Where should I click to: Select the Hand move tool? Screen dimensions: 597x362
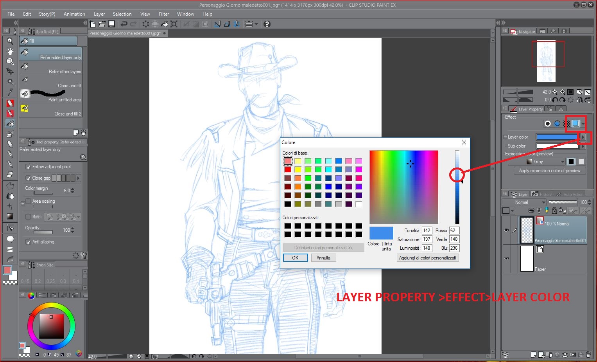(x=10, y=51)
